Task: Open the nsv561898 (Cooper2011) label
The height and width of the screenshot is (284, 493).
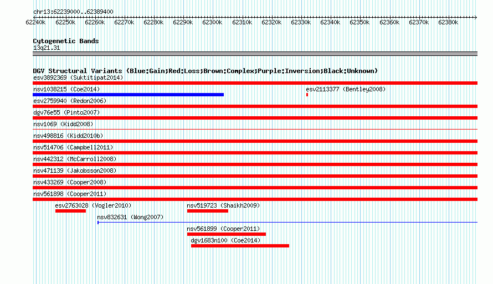Action: click(70, 194)
